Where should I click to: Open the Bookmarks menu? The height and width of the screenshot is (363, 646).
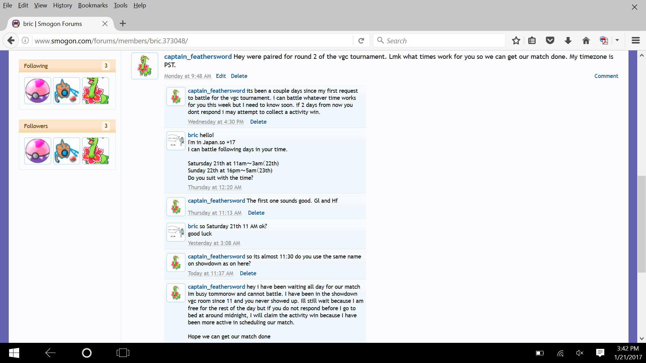click(x=93, y=5)
